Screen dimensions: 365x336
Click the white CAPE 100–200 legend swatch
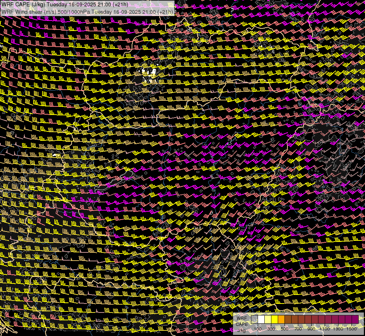tap(261, 320)
